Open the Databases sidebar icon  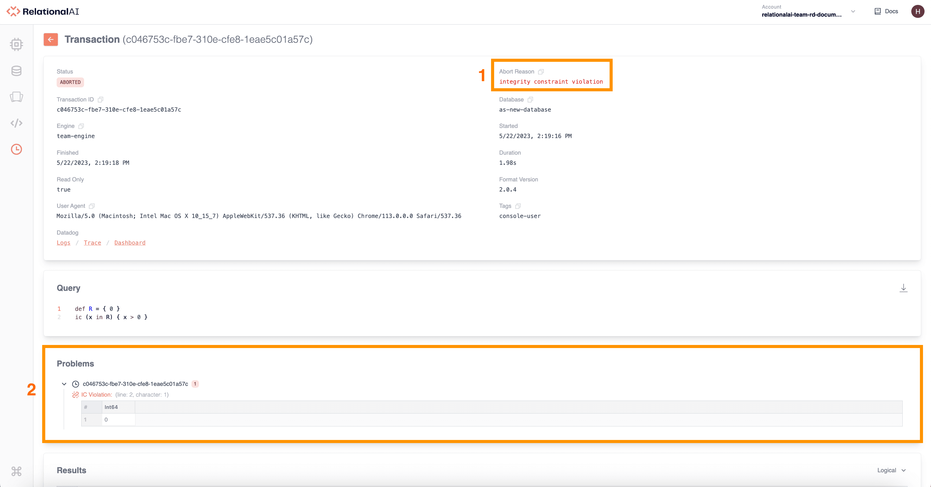[x=16, y=71]
